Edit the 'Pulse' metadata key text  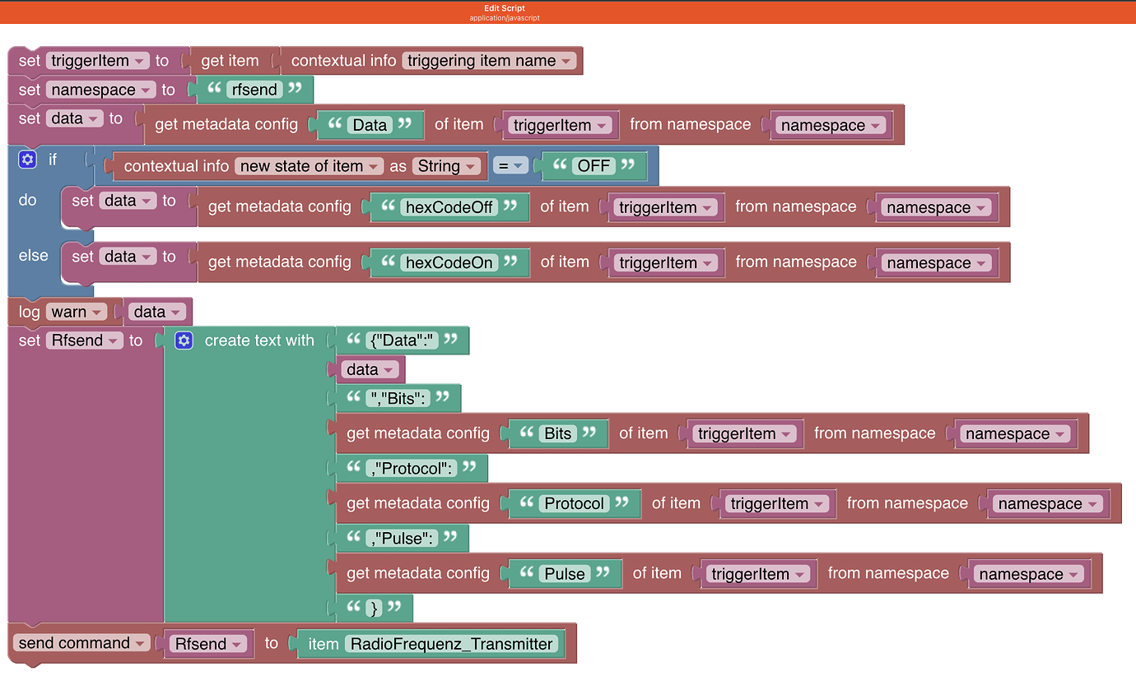click(x=565, y=573)
